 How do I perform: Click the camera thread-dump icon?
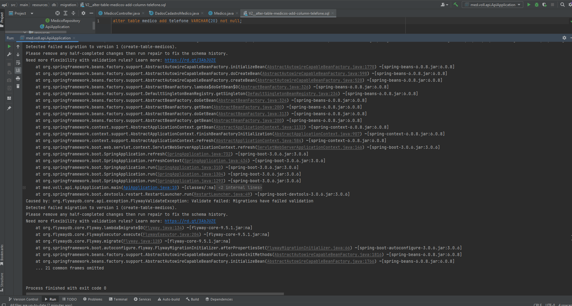coord(9,80)
